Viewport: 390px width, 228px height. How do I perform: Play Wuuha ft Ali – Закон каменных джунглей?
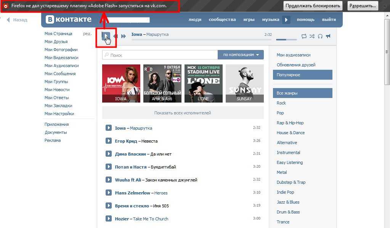click(x=108, y=180)
